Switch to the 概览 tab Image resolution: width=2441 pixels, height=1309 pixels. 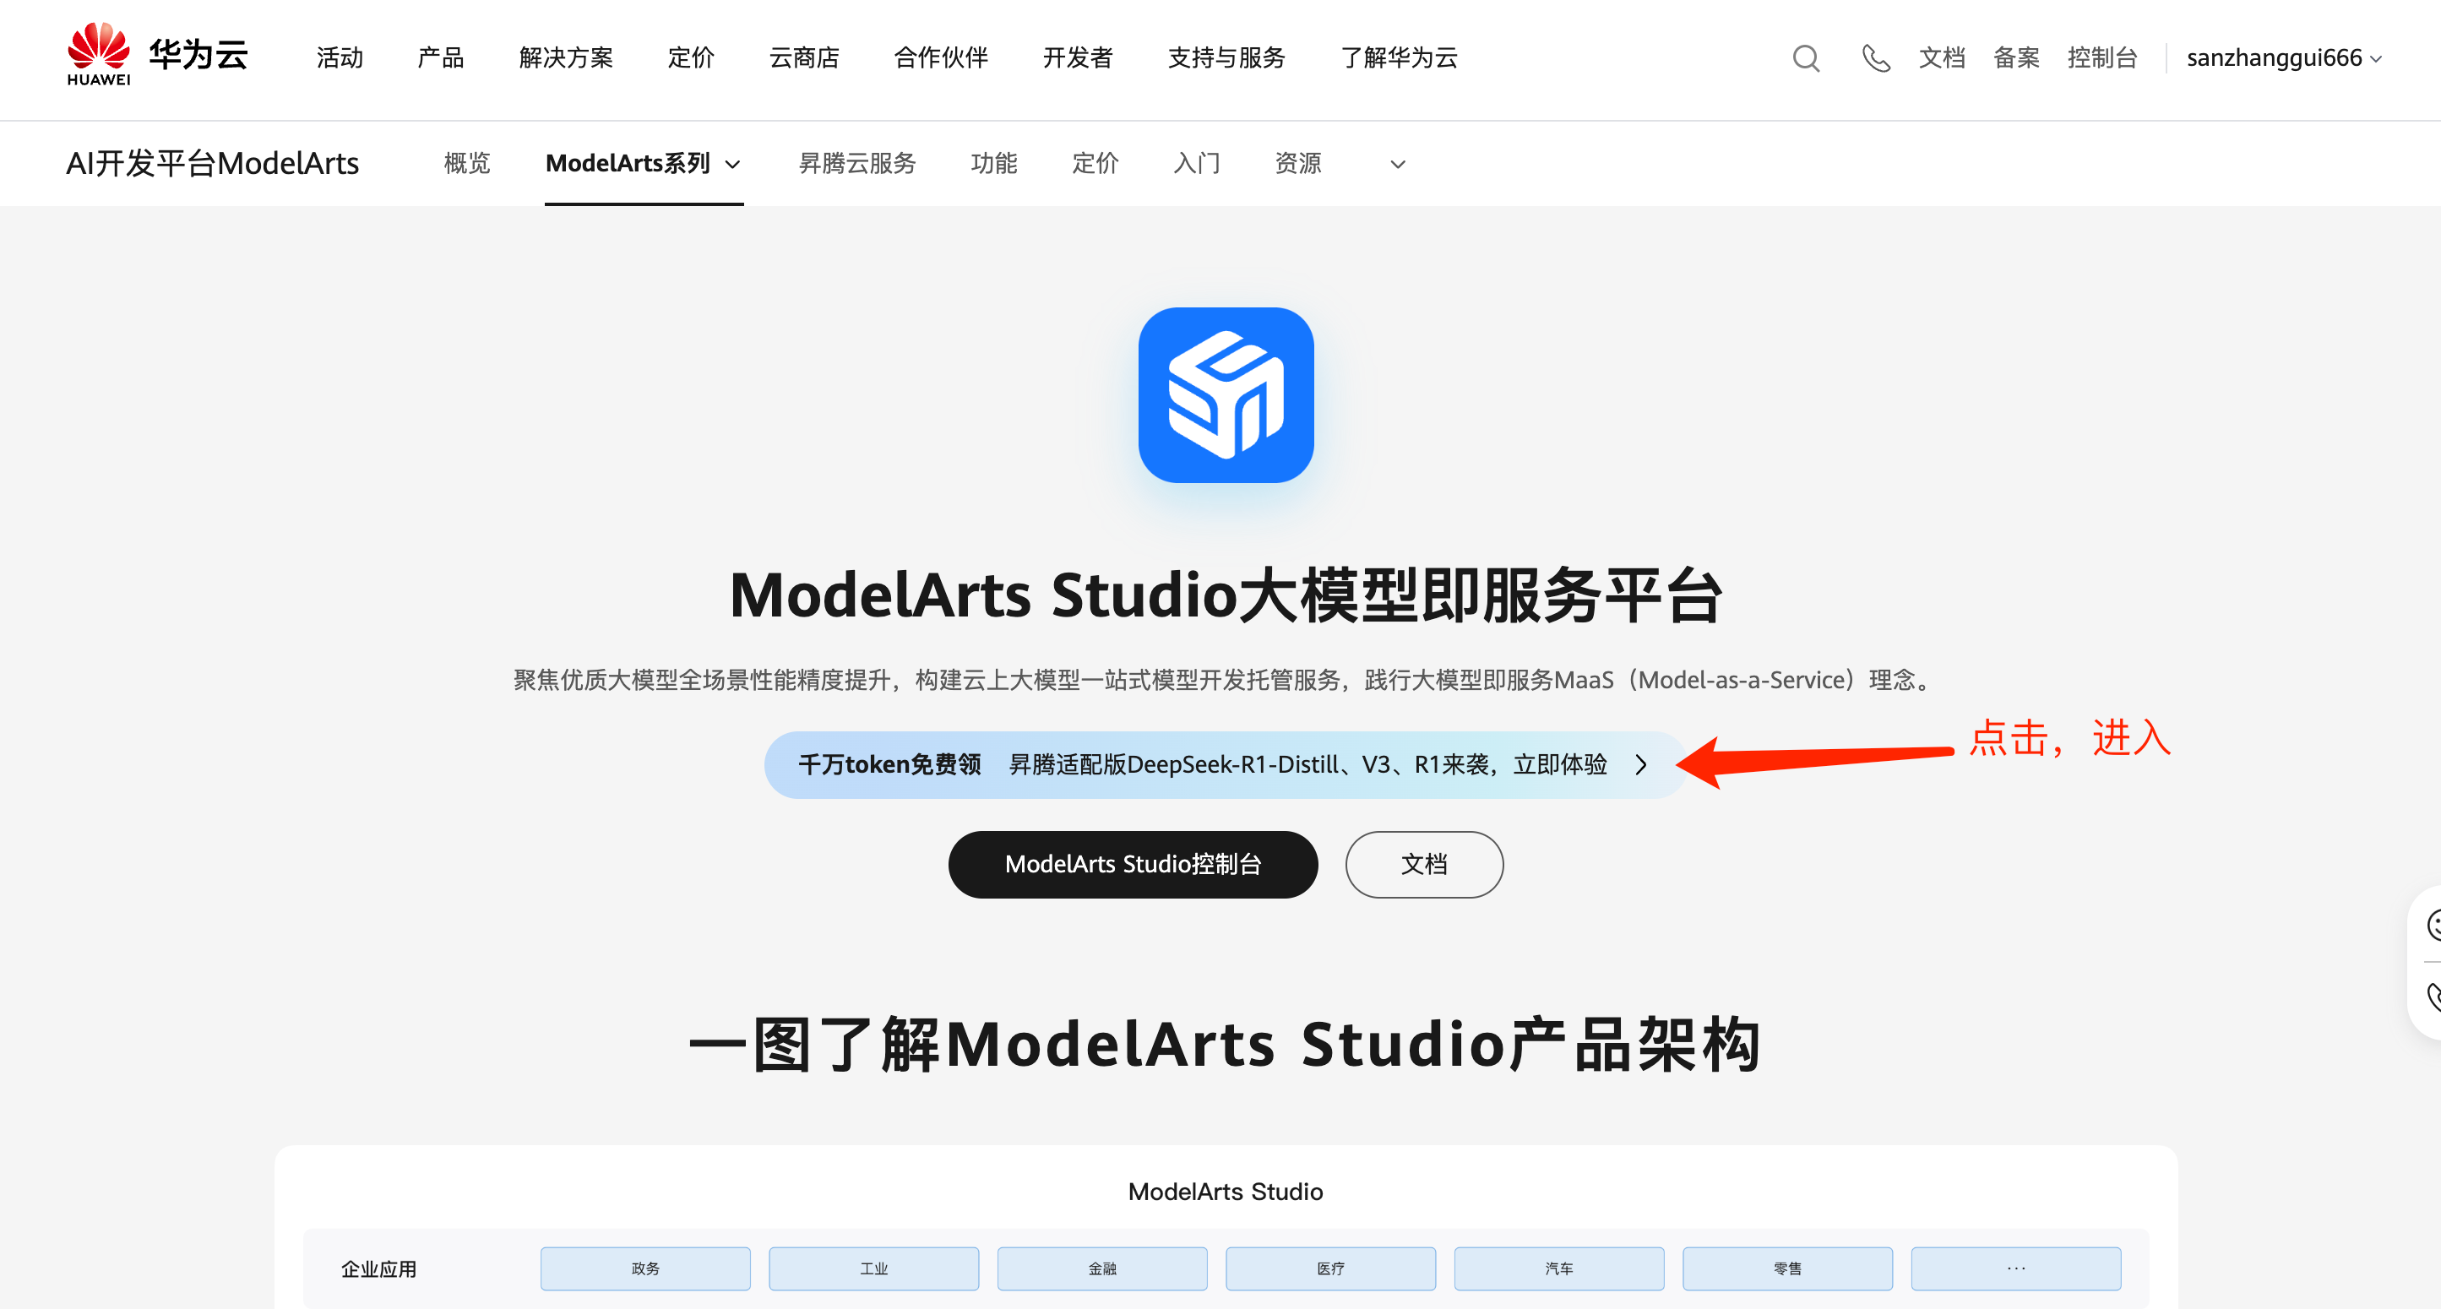click(467, 164)
